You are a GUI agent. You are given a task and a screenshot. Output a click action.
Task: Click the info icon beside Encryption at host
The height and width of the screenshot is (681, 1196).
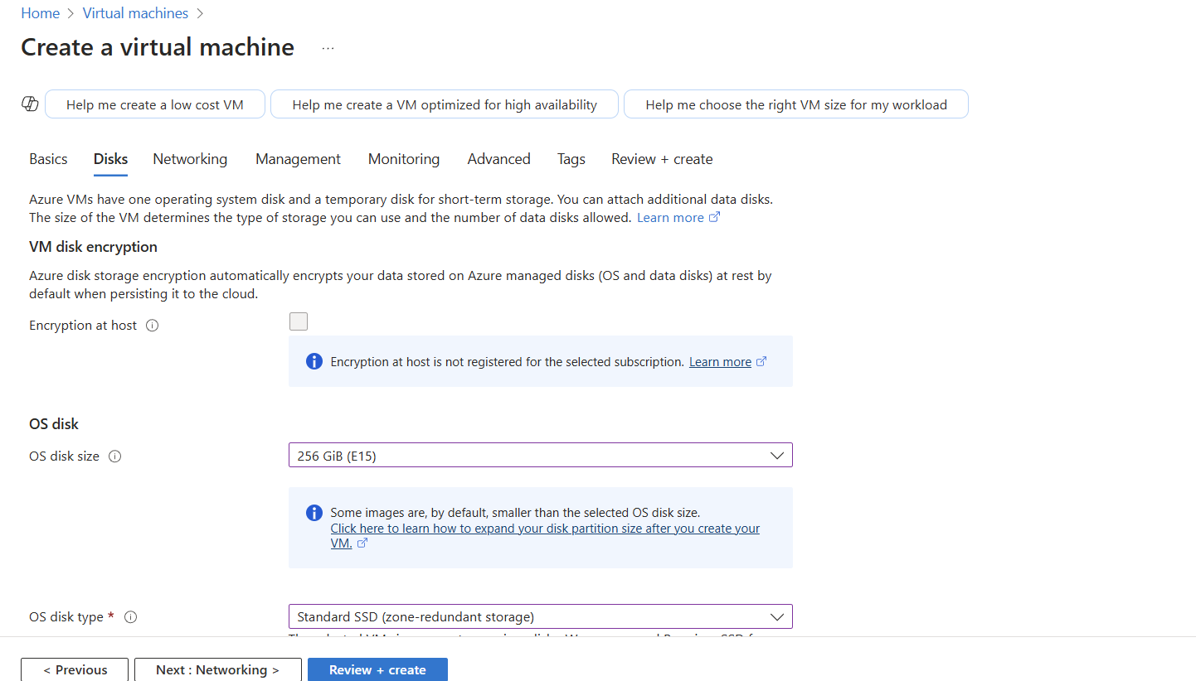152,326
